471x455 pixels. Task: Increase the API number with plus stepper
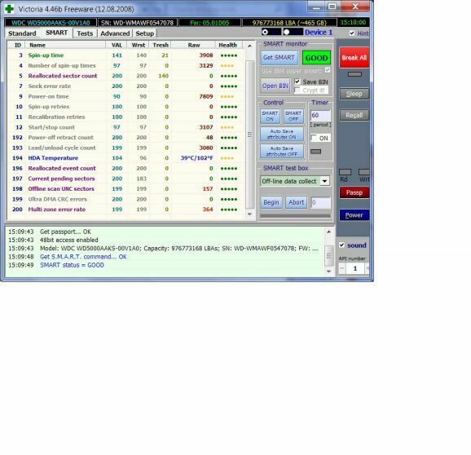(x=367, y=268)
